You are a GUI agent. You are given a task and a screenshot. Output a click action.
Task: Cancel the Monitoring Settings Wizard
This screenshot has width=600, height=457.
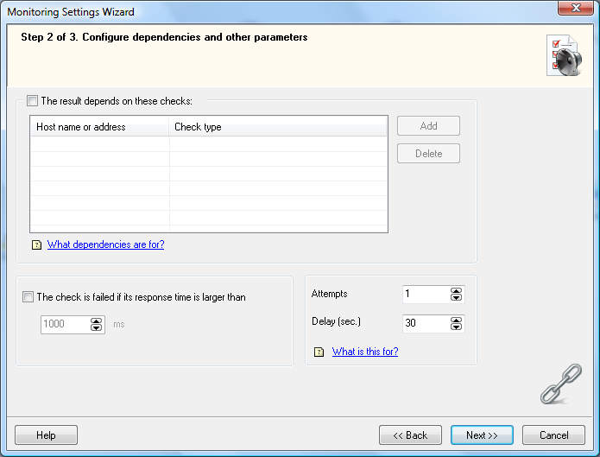[553, 435]
